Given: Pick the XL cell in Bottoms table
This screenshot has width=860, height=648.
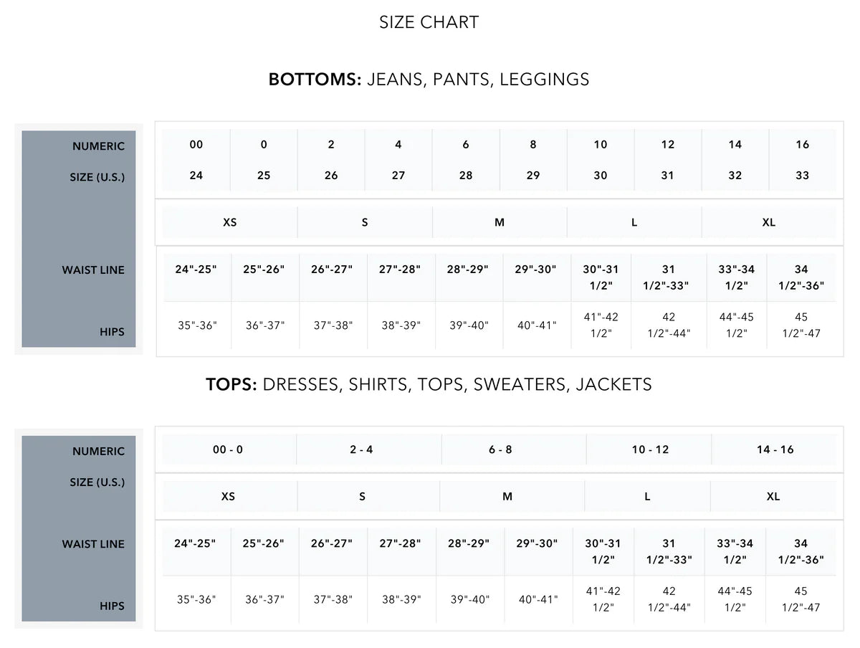Looking at the screenshot, I should pos(768,222).
